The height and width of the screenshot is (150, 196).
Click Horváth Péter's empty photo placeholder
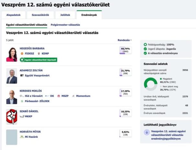coord(12,137)
